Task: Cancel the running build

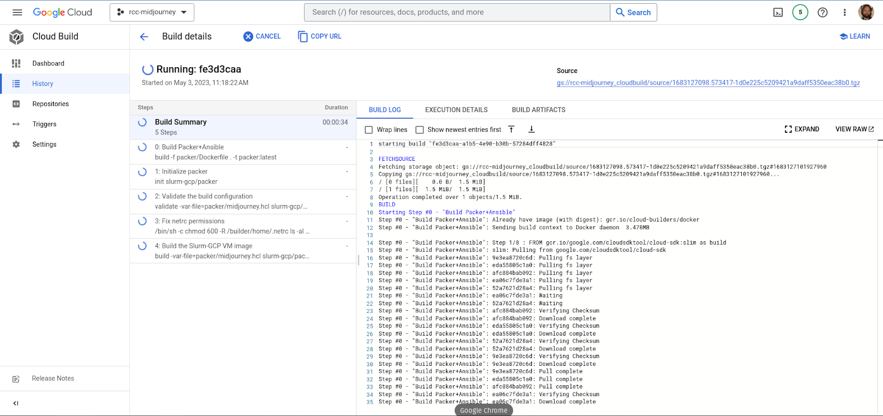Action: (x=262, y=36)
